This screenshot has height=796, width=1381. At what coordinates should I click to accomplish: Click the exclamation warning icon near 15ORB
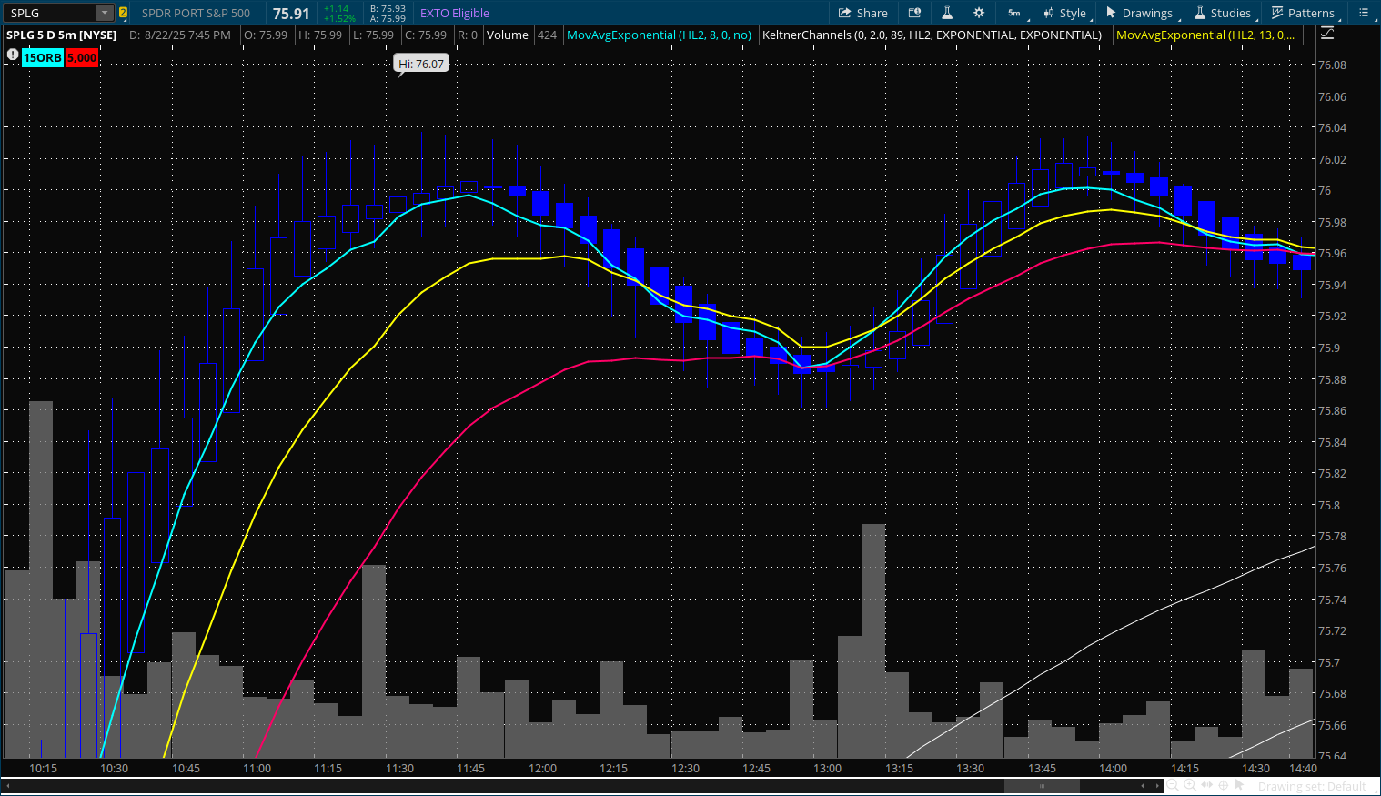point(12,55)
